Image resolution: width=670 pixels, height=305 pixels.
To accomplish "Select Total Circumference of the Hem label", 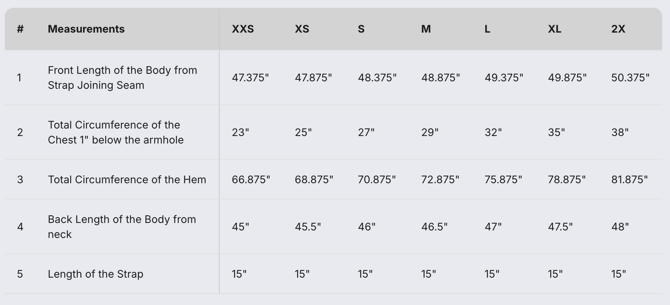I will click(x=127, y=180).
